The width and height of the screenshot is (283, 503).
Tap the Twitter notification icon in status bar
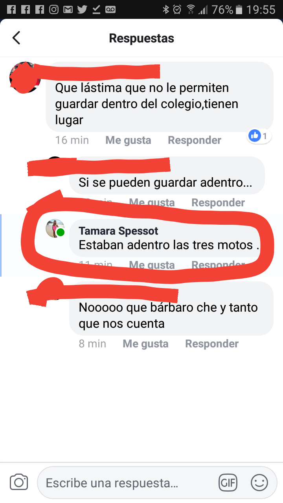pos(82,9)
